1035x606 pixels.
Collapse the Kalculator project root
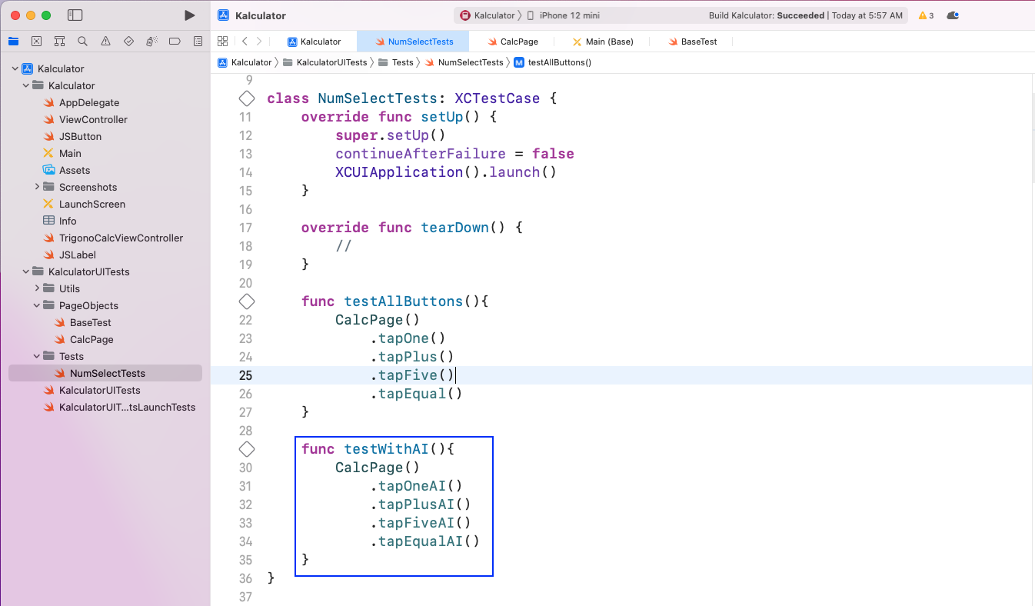pos(15,68)
